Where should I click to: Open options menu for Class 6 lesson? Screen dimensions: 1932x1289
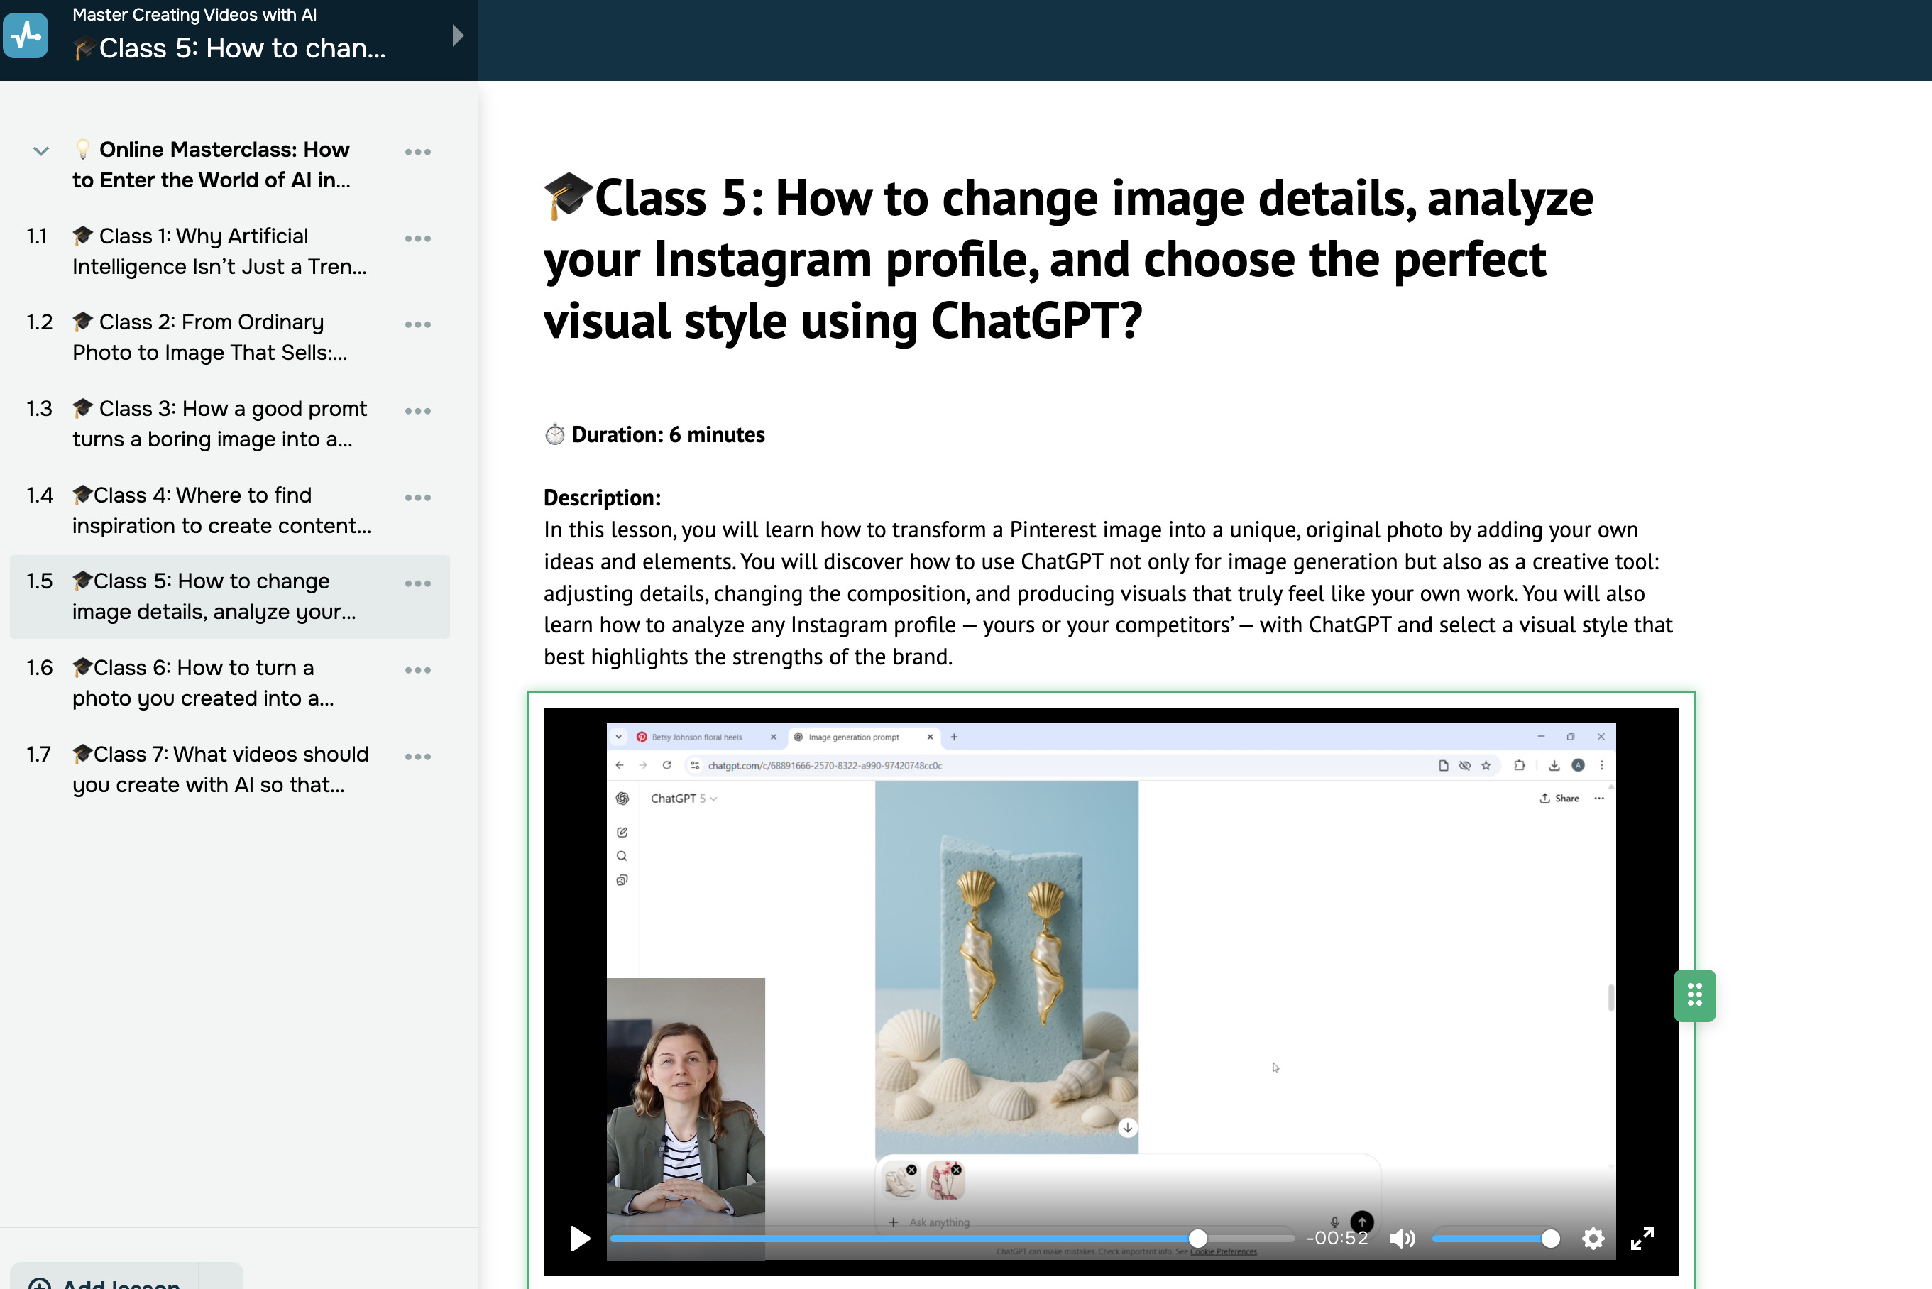pyautogui.click(x=417, y=670)
